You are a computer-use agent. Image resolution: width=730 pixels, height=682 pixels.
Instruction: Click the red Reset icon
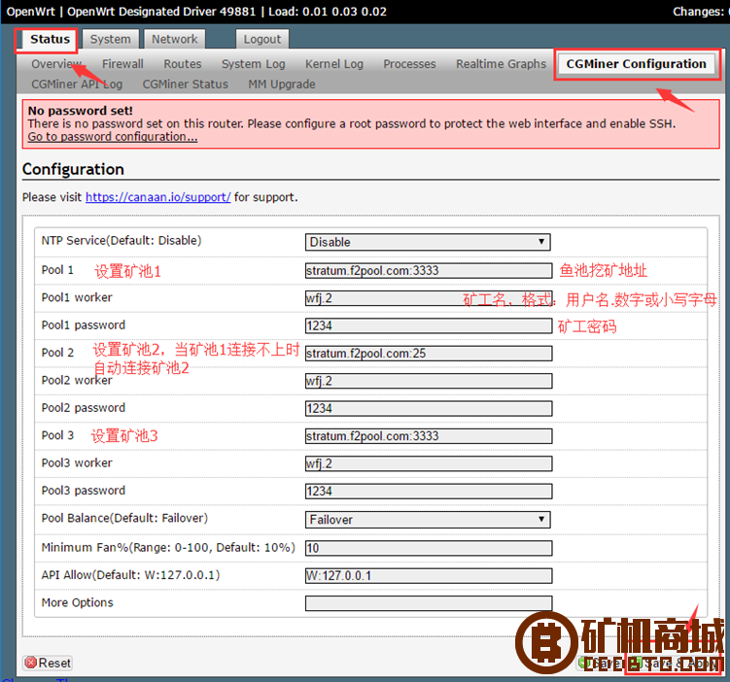(31, 662)
